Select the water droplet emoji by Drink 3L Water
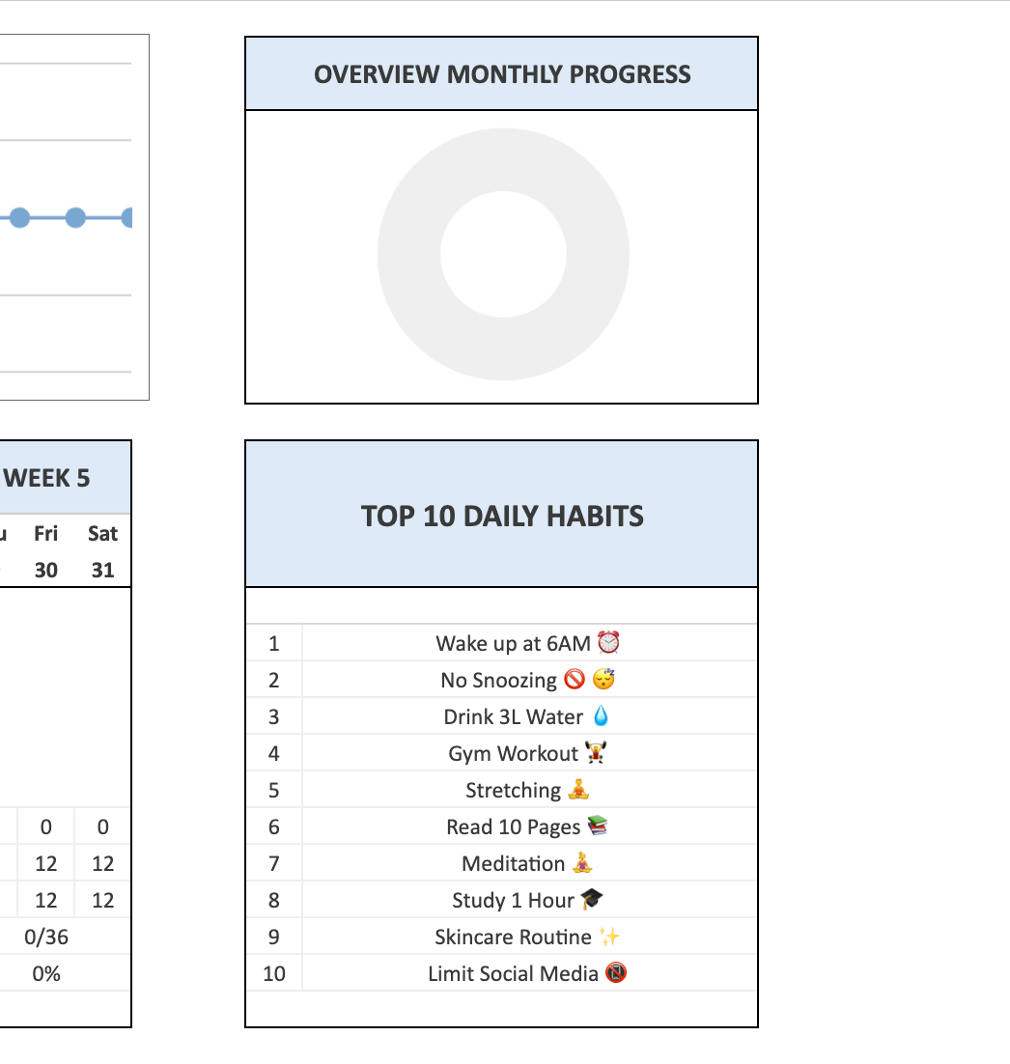 point(601,716)
